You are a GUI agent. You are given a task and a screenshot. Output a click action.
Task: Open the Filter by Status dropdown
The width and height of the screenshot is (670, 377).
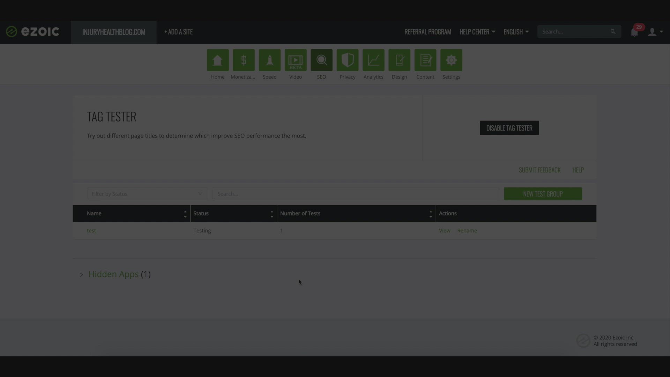pyautogui.click(x=147, y=194)
